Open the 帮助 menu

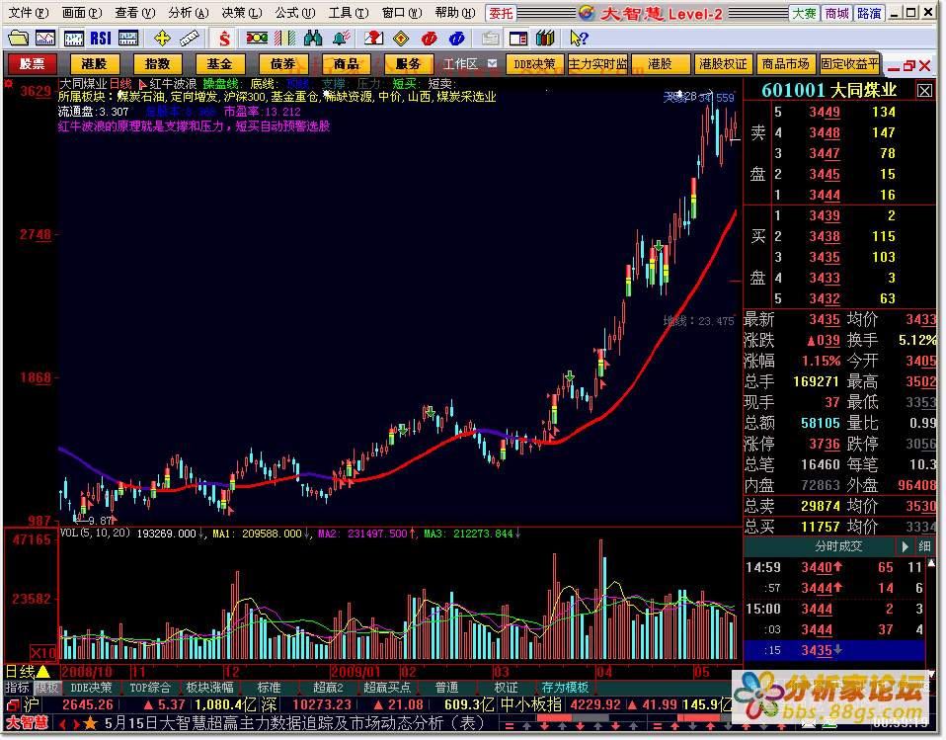(x=455, y=13)
